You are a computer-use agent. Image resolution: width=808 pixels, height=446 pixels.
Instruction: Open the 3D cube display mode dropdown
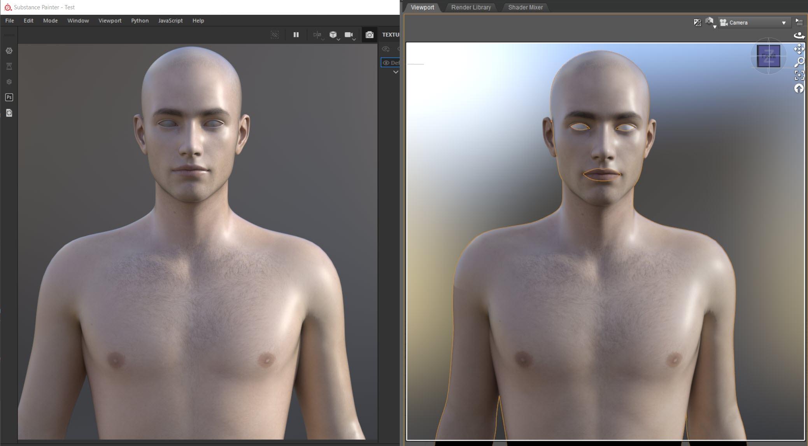click(x=334, y=35)
